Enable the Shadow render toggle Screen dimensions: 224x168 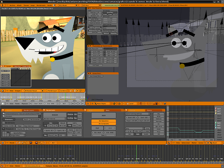click(x=70, y=114)
